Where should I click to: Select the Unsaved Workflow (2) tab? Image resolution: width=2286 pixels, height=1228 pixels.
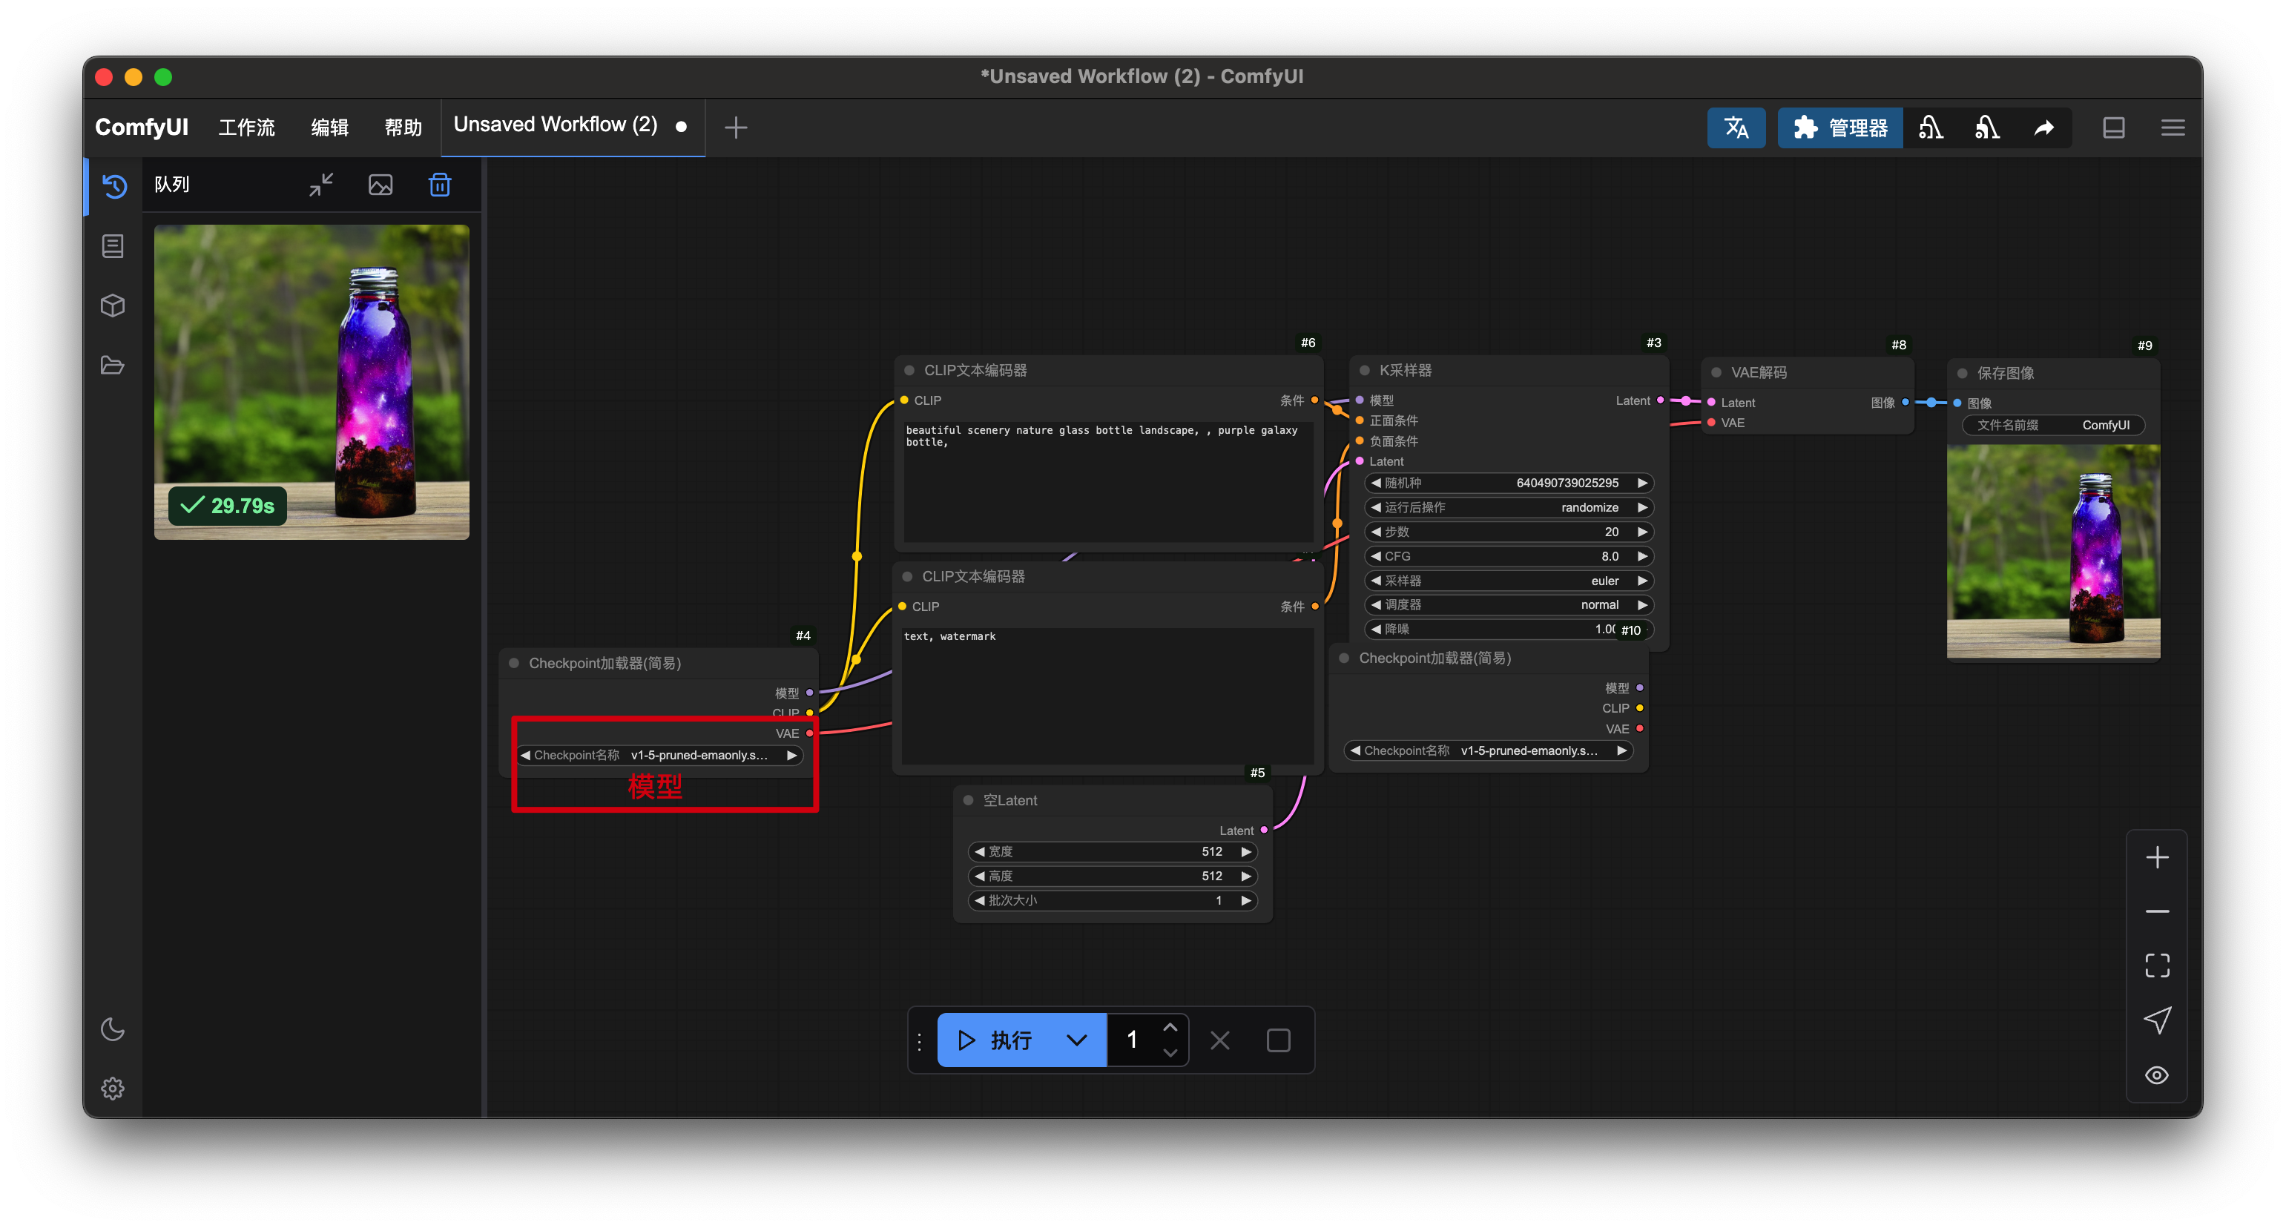click(556, 125)
